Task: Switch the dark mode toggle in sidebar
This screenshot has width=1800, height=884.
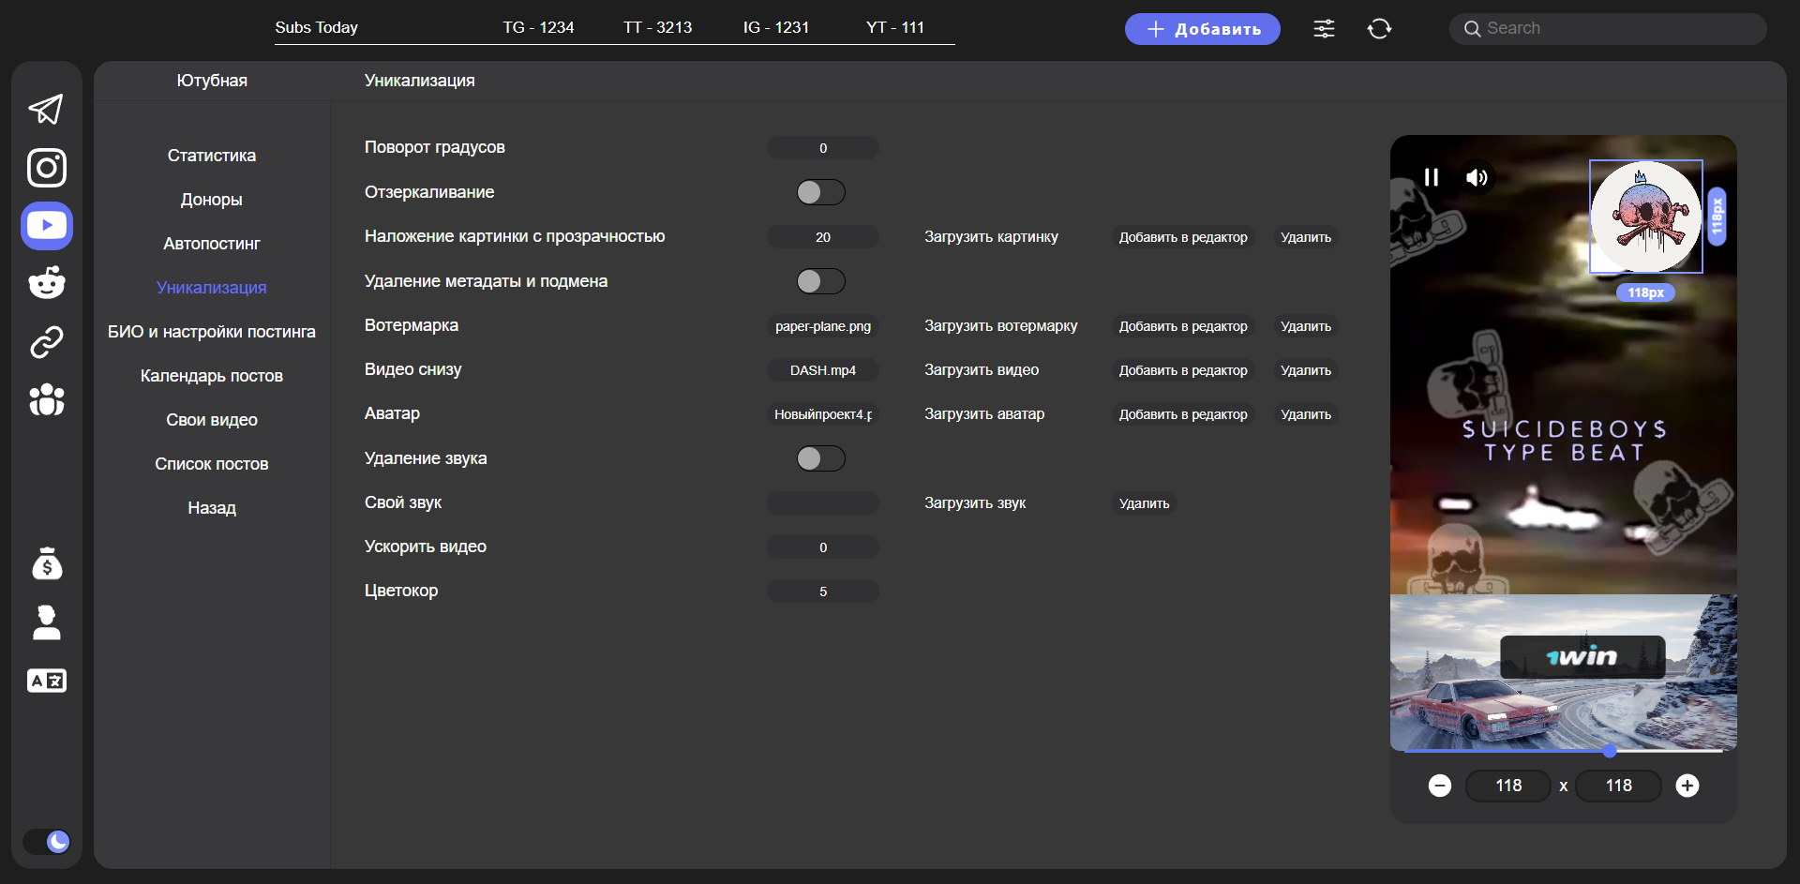Action: coord(47,841)
